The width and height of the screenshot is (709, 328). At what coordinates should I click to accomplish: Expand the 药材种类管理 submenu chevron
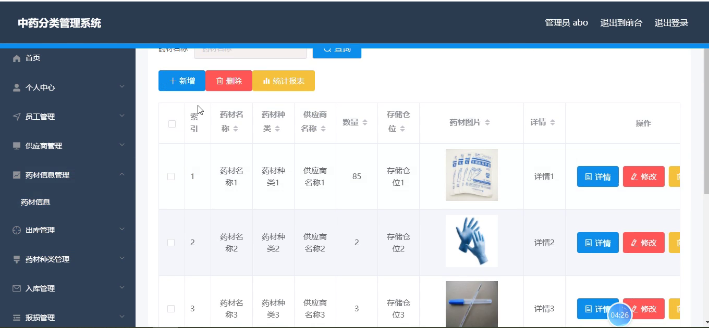tap(122, 258)
